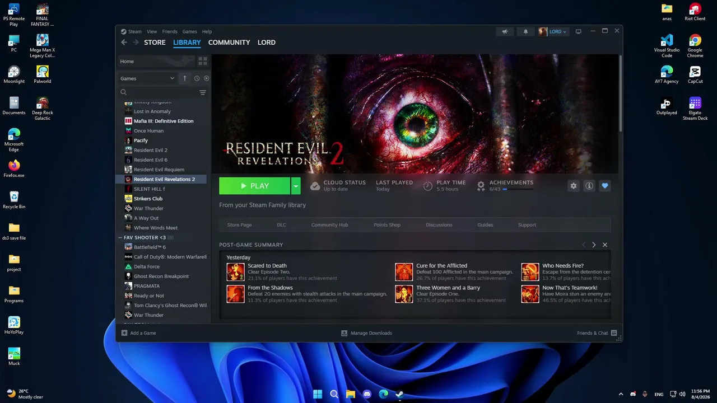Viewport: 717px width, 403px height.
Task: Switch to the COMMUNITY tab
Action: tap(229, 43)
